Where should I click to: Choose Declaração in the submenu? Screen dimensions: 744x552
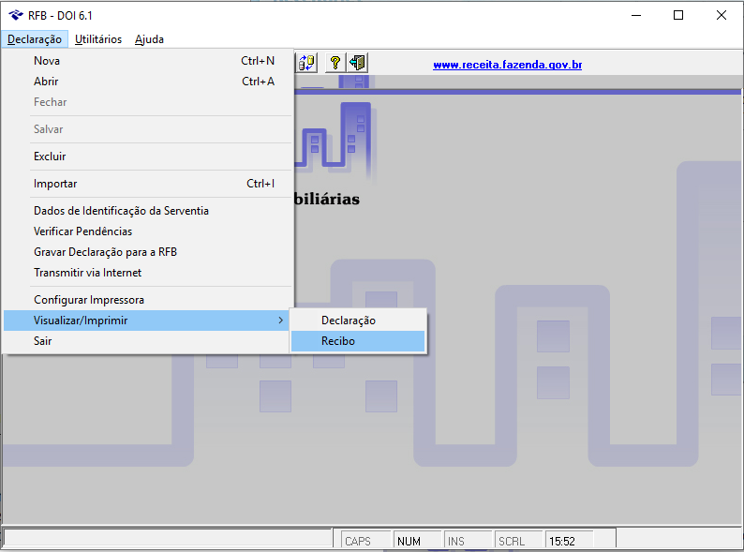[x=358, y=321]
